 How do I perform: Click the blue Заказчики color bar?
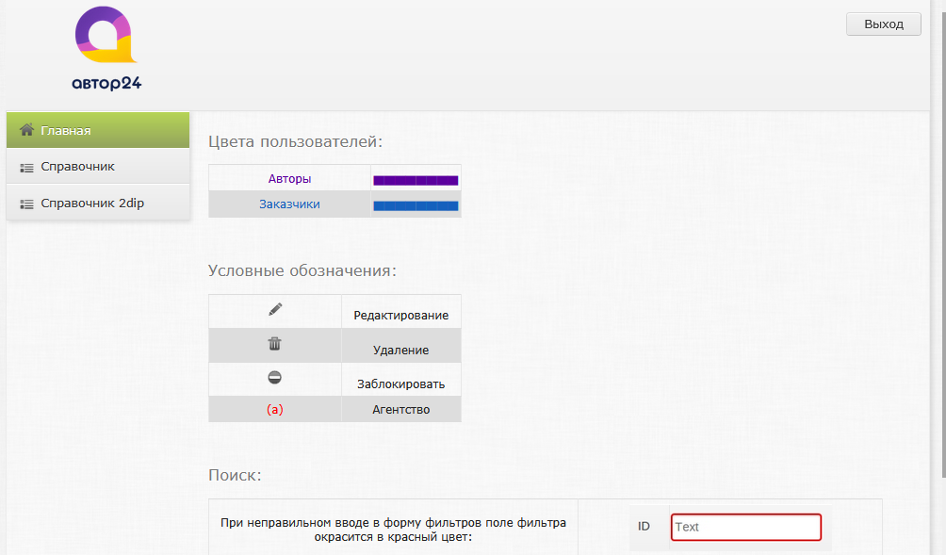(416, 204)
